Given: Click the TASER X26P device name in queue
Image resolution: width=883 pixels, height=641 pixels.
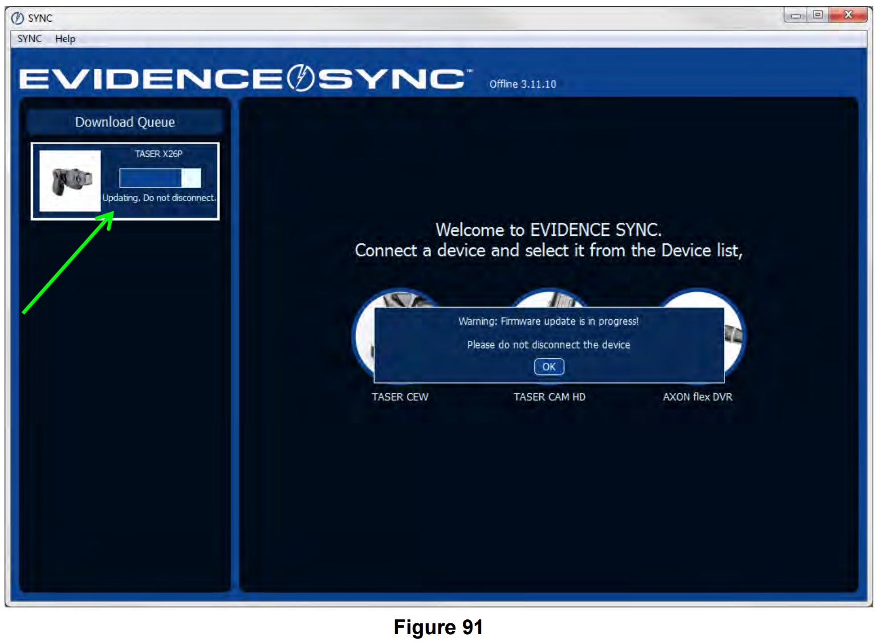Looking at the screenshot, I should (158, 154).
